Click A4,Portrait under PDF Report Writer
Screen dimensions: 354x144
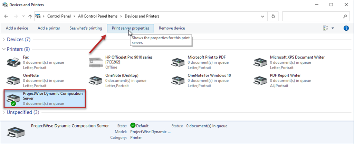click(x=279, y=86)
